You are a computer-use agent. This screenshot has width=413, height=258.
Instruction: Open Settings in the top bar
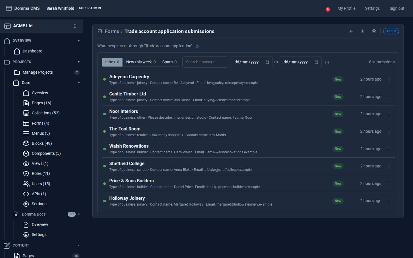pyautogui.click(x=372, y=8)
